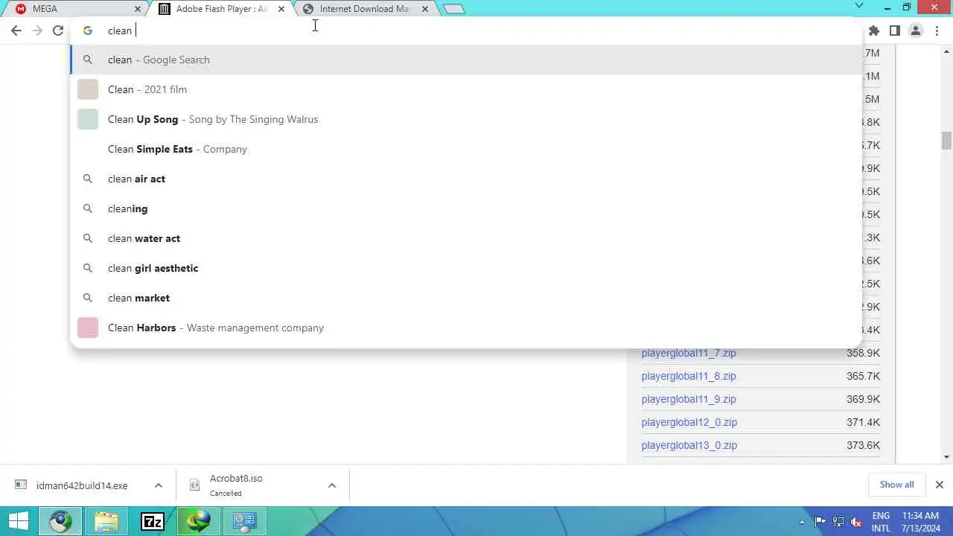Image resolution: width=953 pixels, height=536 pixels.
Task: Open 7-Zip from the taskbar
Action: (x=152, y=521)
